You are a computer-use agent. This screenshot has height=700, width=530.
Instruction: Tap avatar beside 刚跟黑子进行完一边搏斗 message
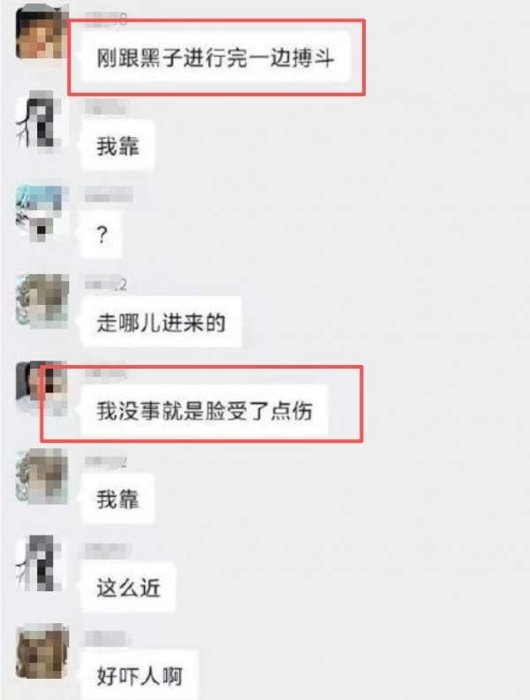[x=42, y=32]
